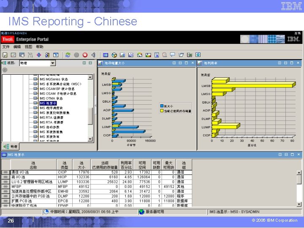This screenshot has height=228, width=304.
Task: Click the 服务器可用 status bar entry
Action: 155,212
